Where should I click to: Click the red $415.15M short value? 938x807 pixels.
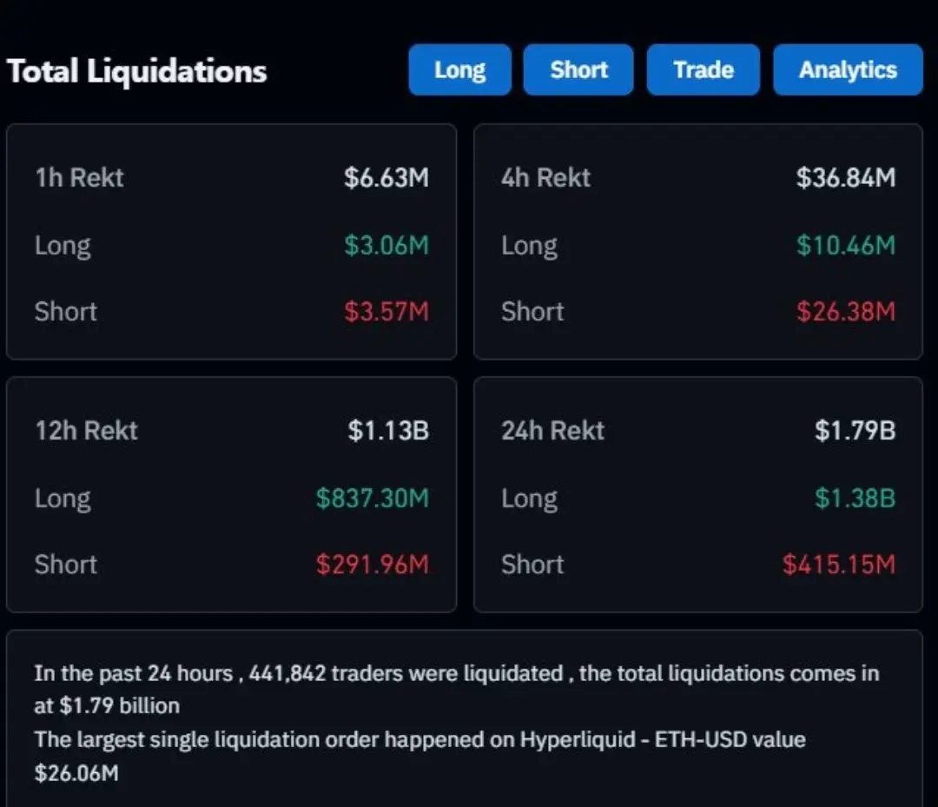click(838, 565)
